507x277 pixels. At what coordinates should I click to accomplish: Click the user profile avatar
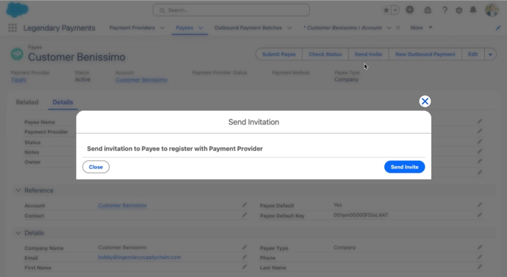(492, 10)
